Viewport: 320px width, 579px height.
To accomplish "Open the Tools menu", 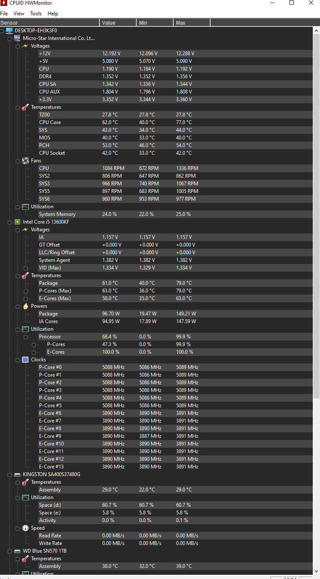I will (36, 14).
